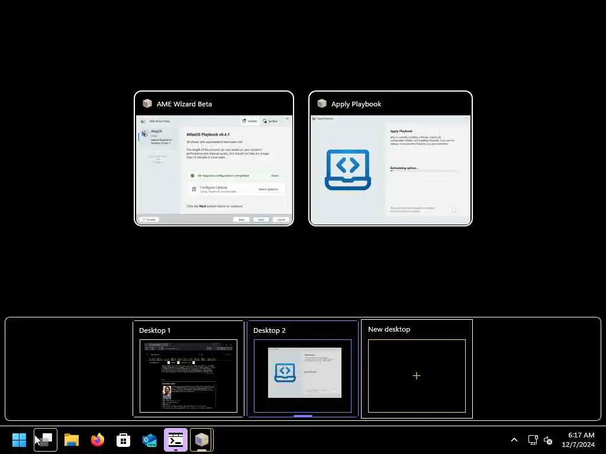Open the Windows Start menu
The width and height of the screenshot is (606, 454).
(x=19, y=440)
